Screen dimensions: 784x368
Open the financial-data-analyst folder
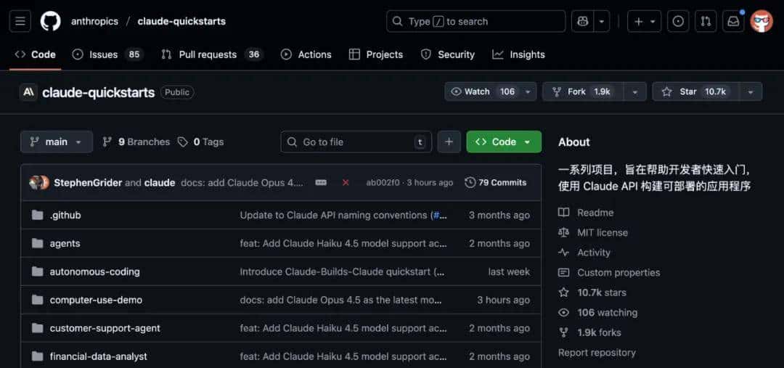(x=99, y=356)
